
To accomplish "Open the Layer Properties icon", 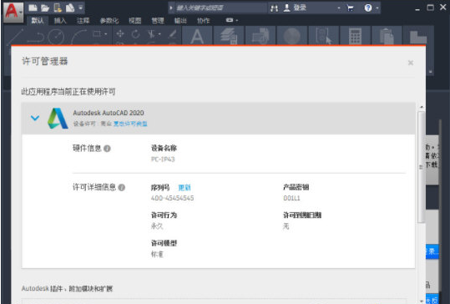I will [229, 36].
